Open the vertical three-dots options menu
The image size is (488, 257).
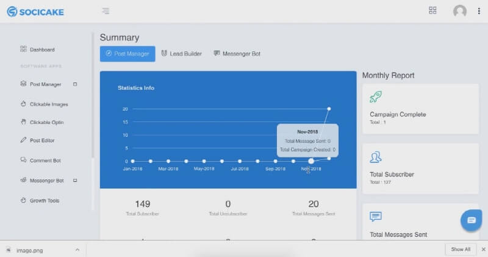479,11
